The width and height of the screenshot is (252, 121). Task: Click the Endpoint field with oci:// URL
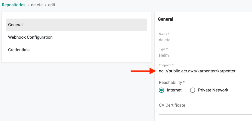point(205,71)
